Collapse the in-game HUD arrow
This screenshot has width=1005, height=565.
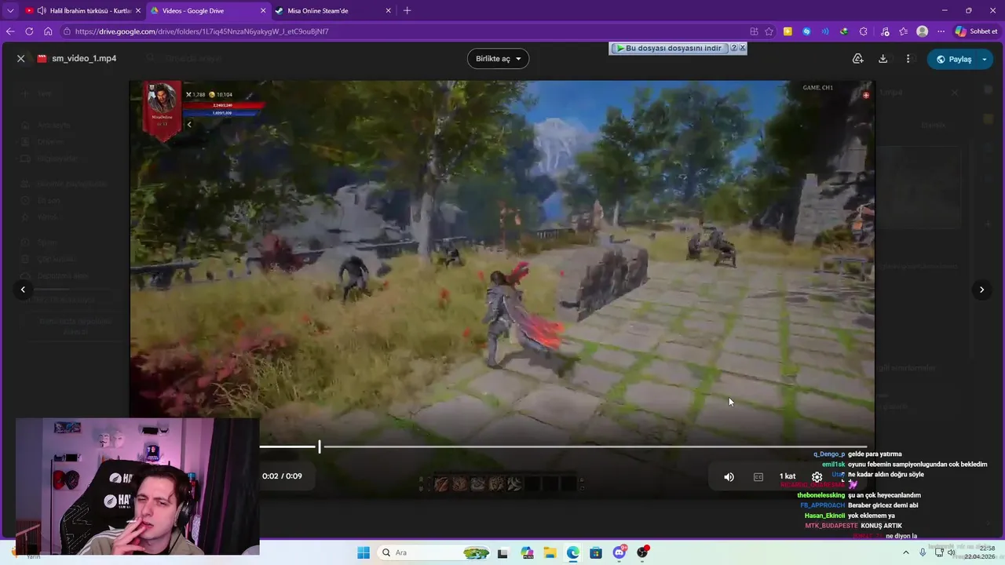(x=189, y=124)
